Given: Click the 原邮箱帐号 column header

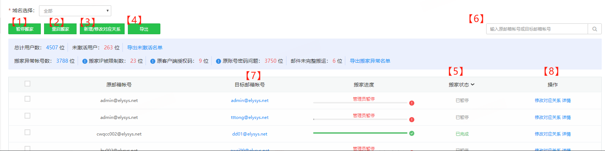Looking at the screenshot, I should (x=119, y=85).
